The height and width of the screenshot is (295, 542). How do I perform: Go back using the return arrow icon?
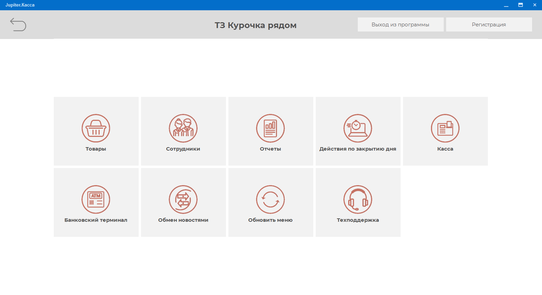click(18, 25)
